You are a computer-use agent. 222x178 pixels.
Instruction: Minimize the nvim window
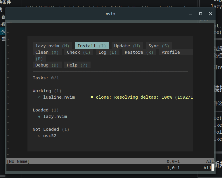[191, 14]
